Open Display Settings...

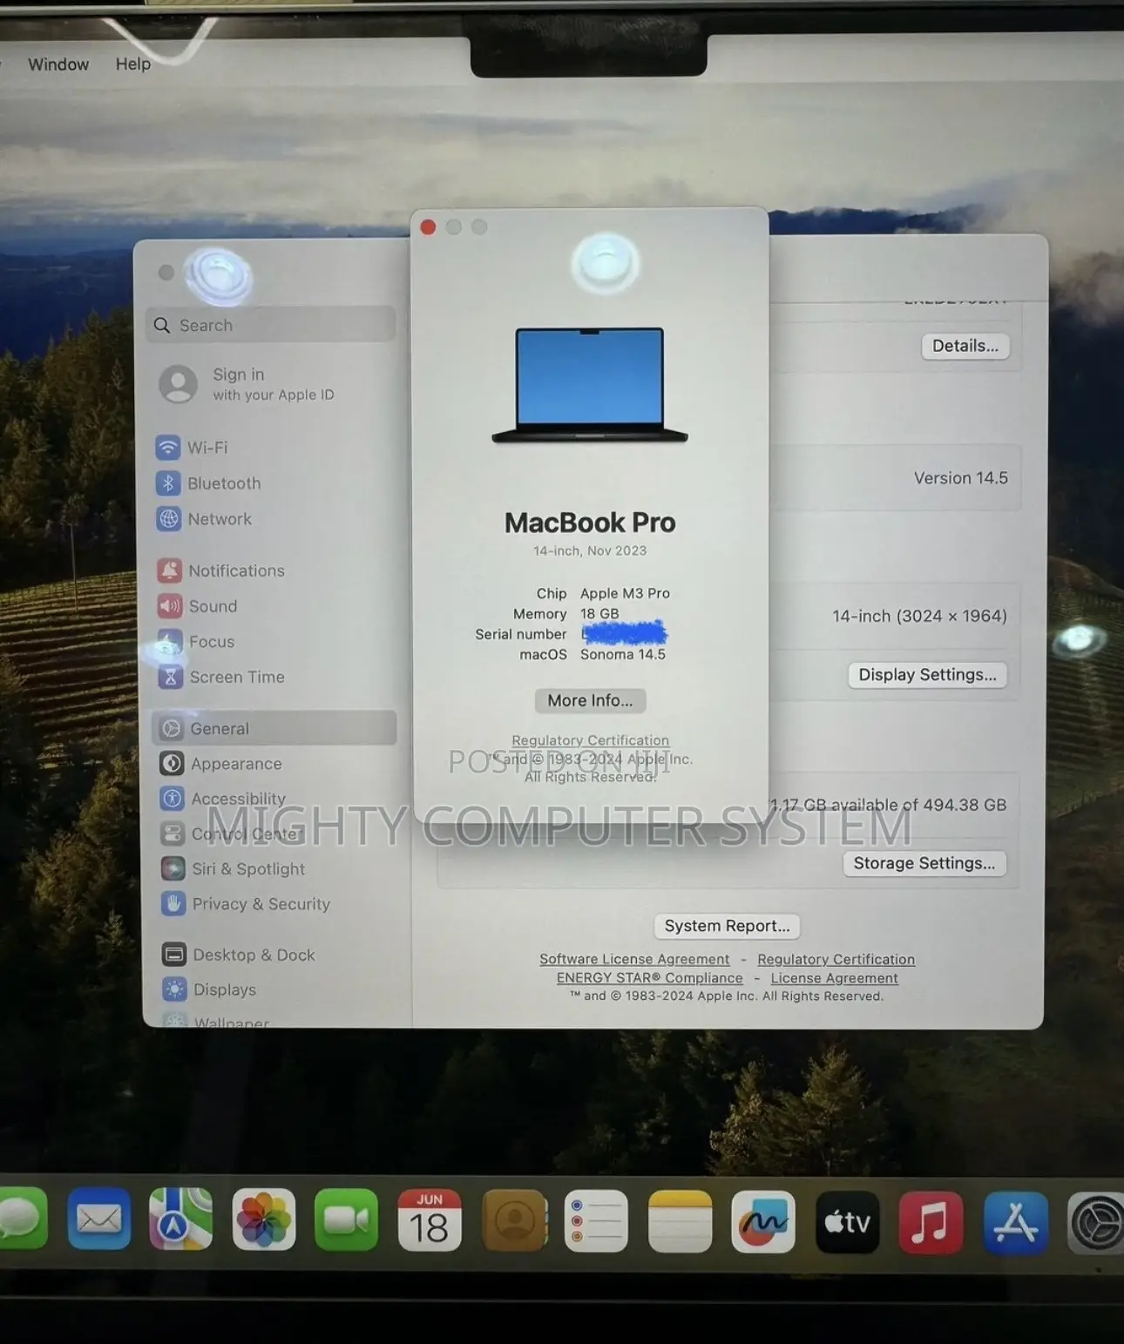tap(927, 674)
